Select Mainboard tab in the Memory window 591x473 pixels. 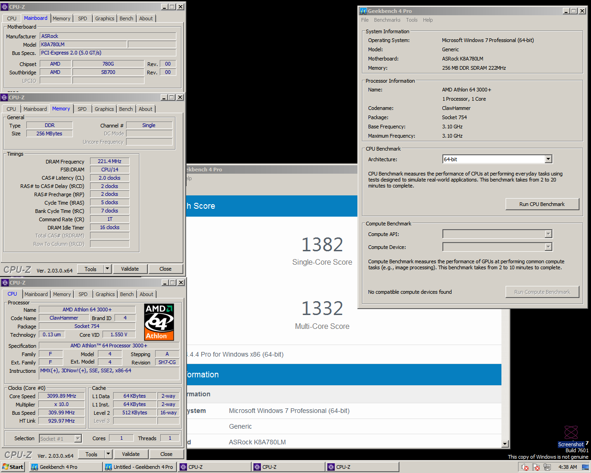tap(35, 109)
